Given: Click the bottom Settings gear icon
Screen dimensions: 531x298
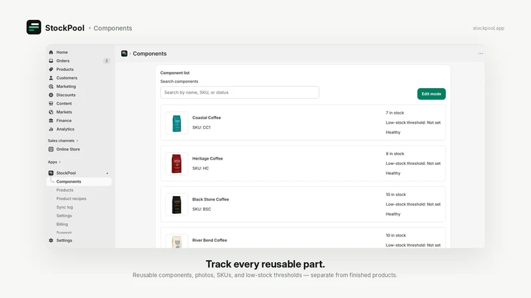Looking at the screenshot, I should coord(51,240).
